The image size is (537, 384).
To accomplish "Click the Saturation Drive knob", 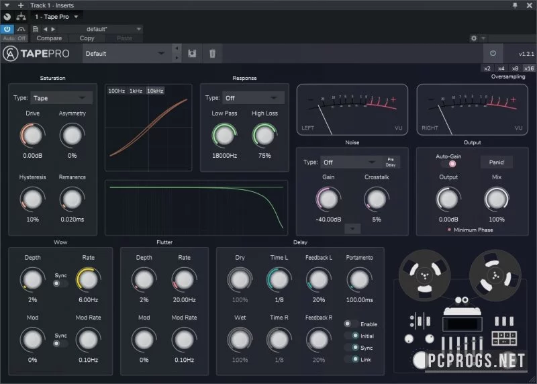I will [32, 135].
